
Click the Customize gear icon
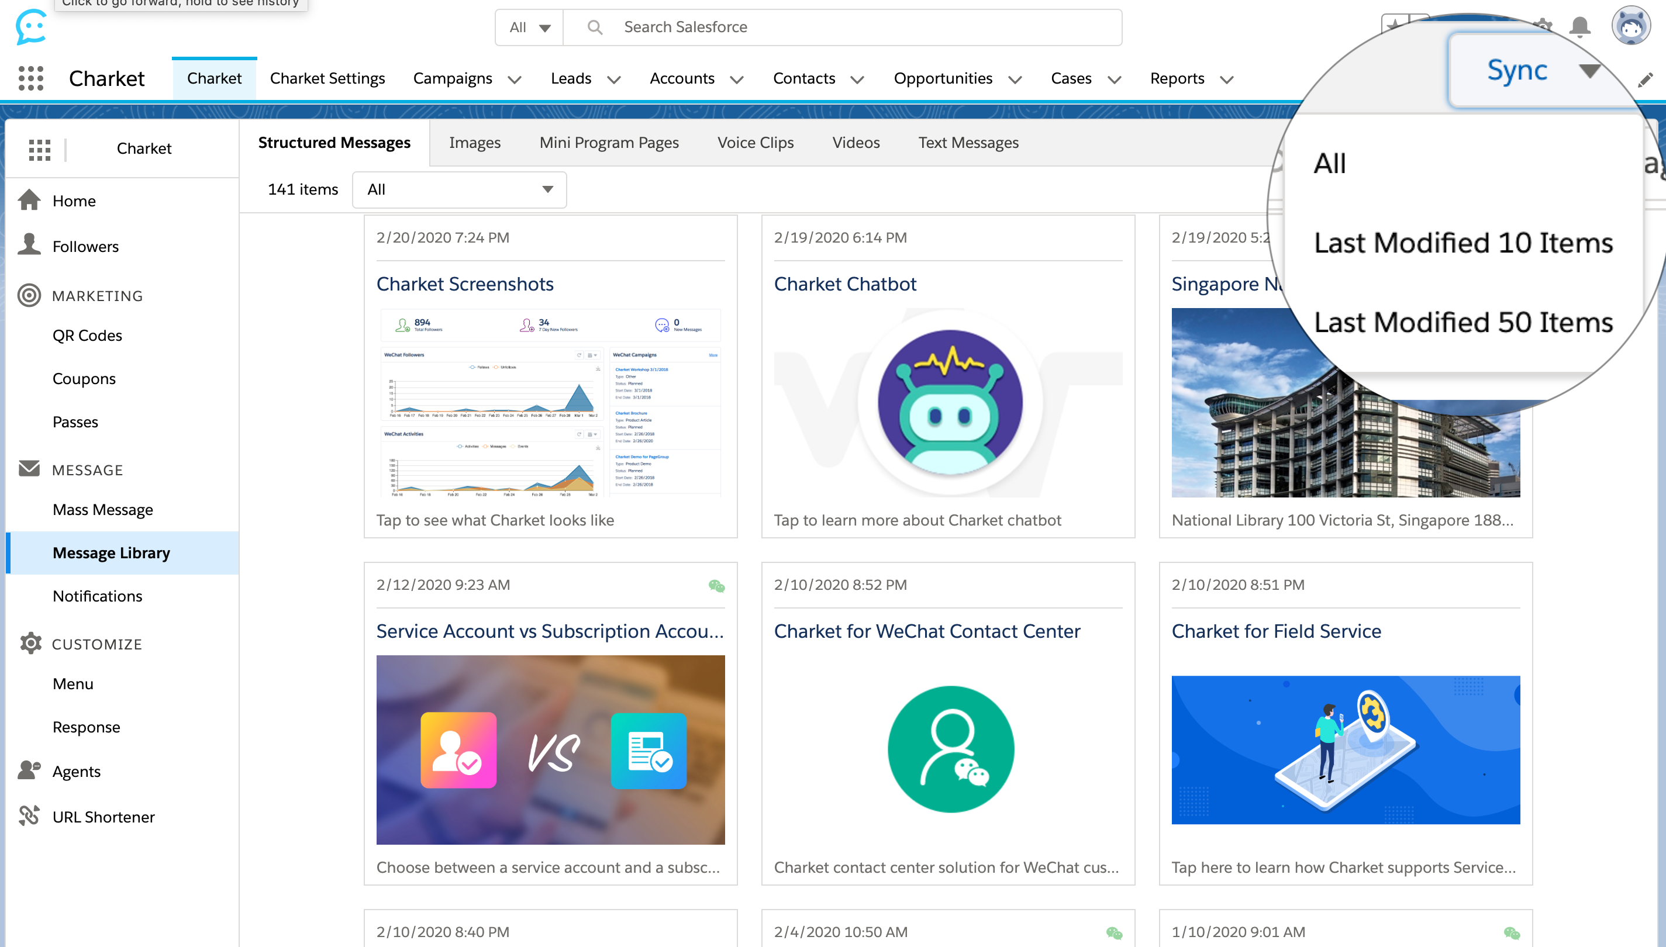pyautogui.click(x=30, y=642)
